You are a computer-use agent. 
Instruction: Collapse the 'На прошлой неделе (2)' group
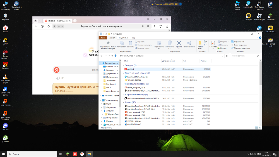click(124, 84)
